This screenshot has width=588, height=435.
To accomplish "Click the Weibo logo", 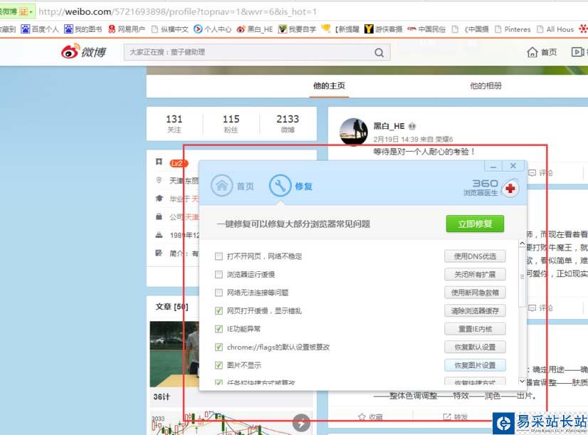I will (84, 52).
